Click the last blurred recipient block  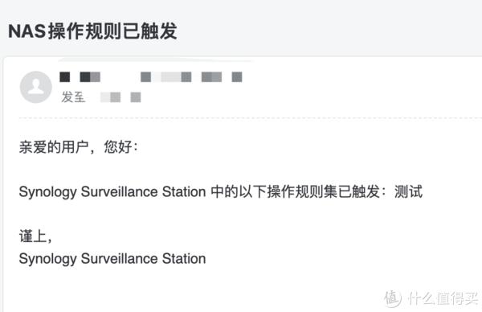136,97
